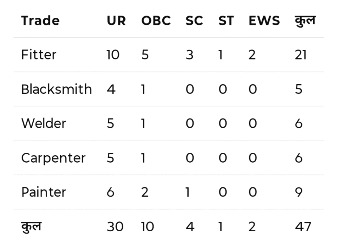The width and height of the screenshot is (363, 244).
Task: Click the grand total value 47
Action: pos(303,226)
